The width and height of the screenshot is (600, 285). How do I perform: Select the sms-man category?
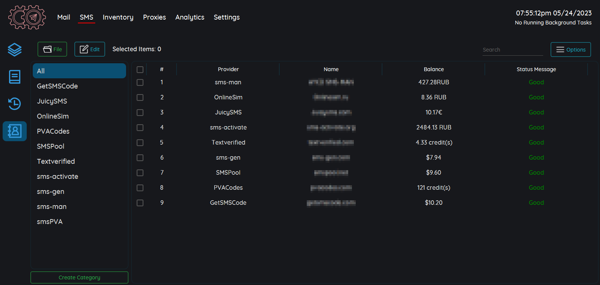pos(79,206)
